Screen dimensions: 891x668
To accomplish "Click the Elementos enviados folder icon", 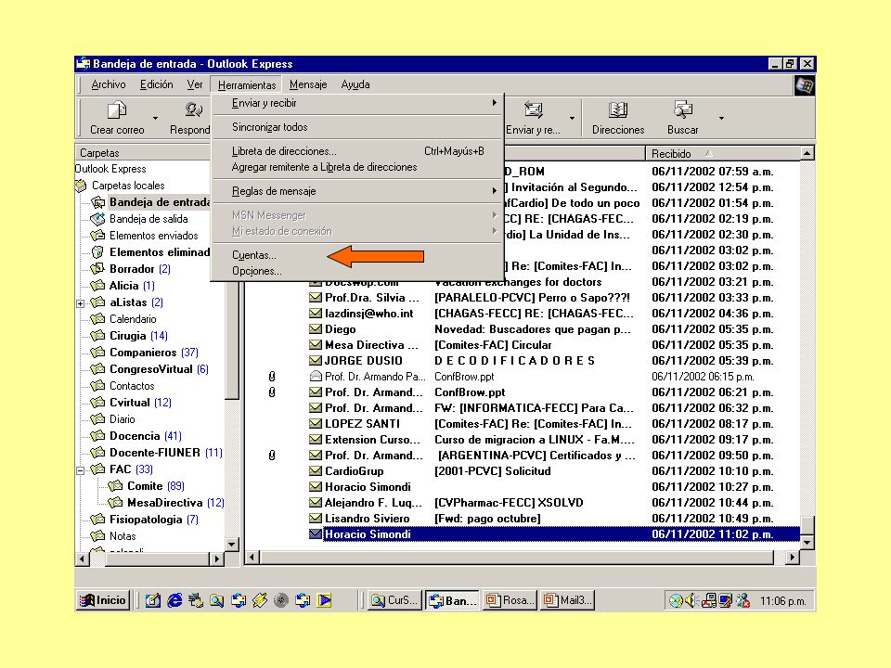I will click(x=97, y=235).
